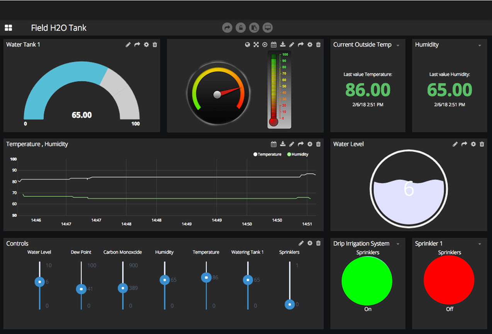Viewport: 492px width, 334px height.
Task: Click the fullscreen monitor icon in header
Action: click(267, 28)
